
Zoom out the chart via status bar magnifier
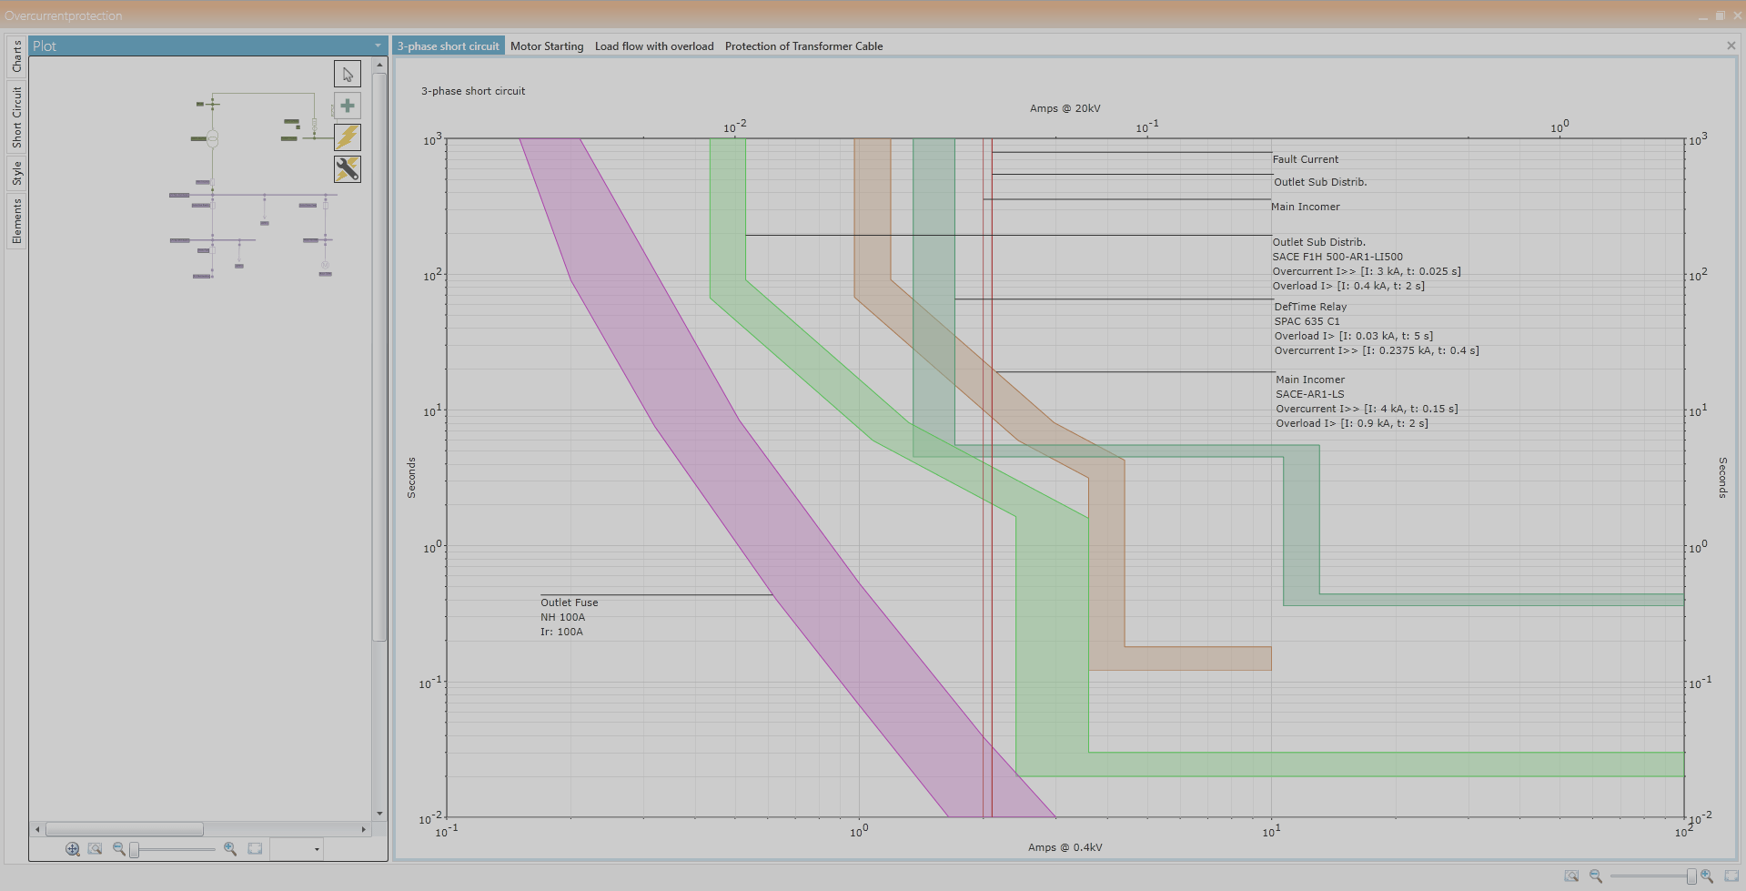[x=1595, y=876]
